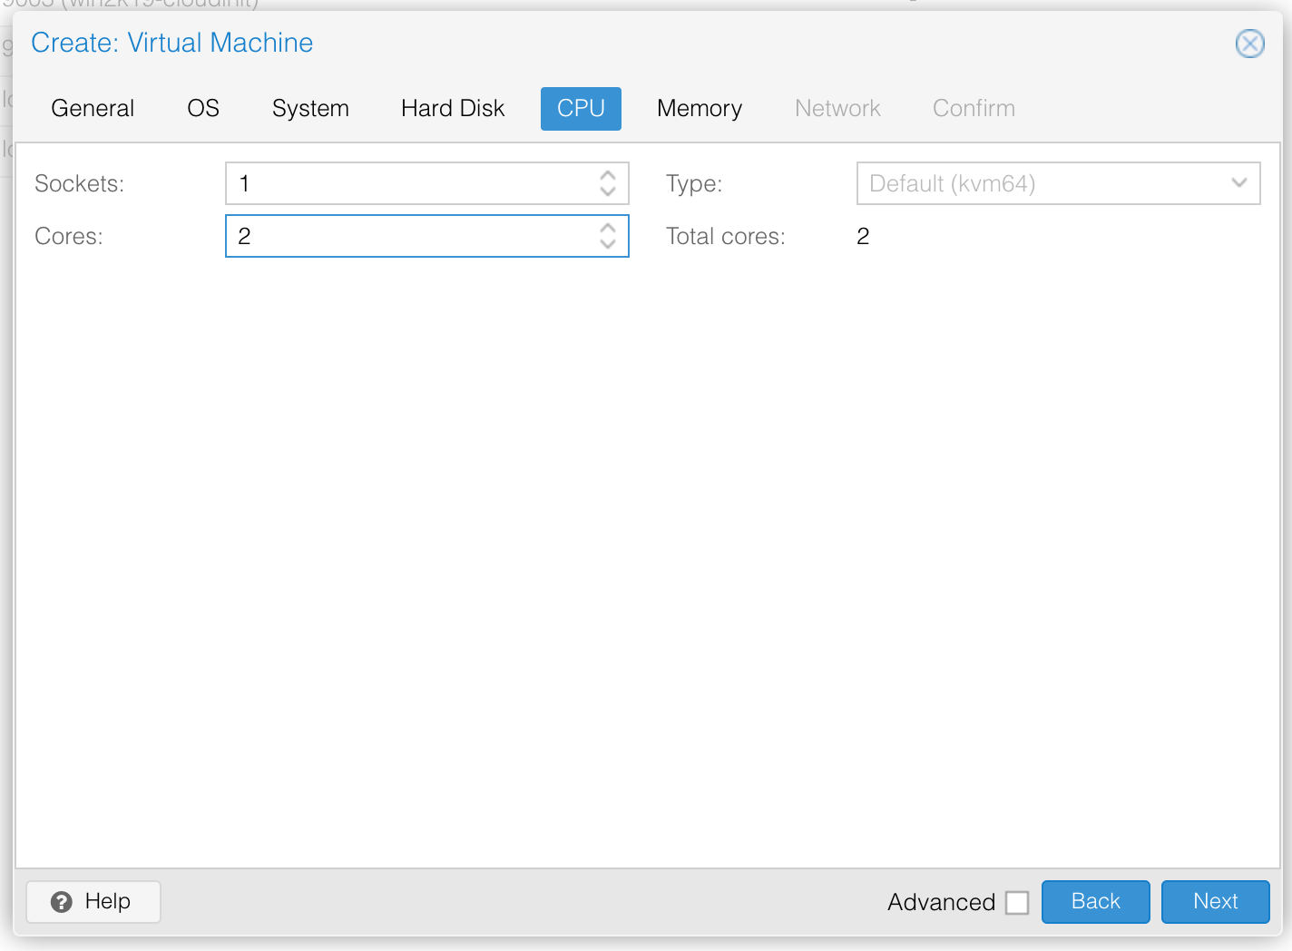Open the System tab
Screen dimensions: 1292x951
[x=310, y=108]
